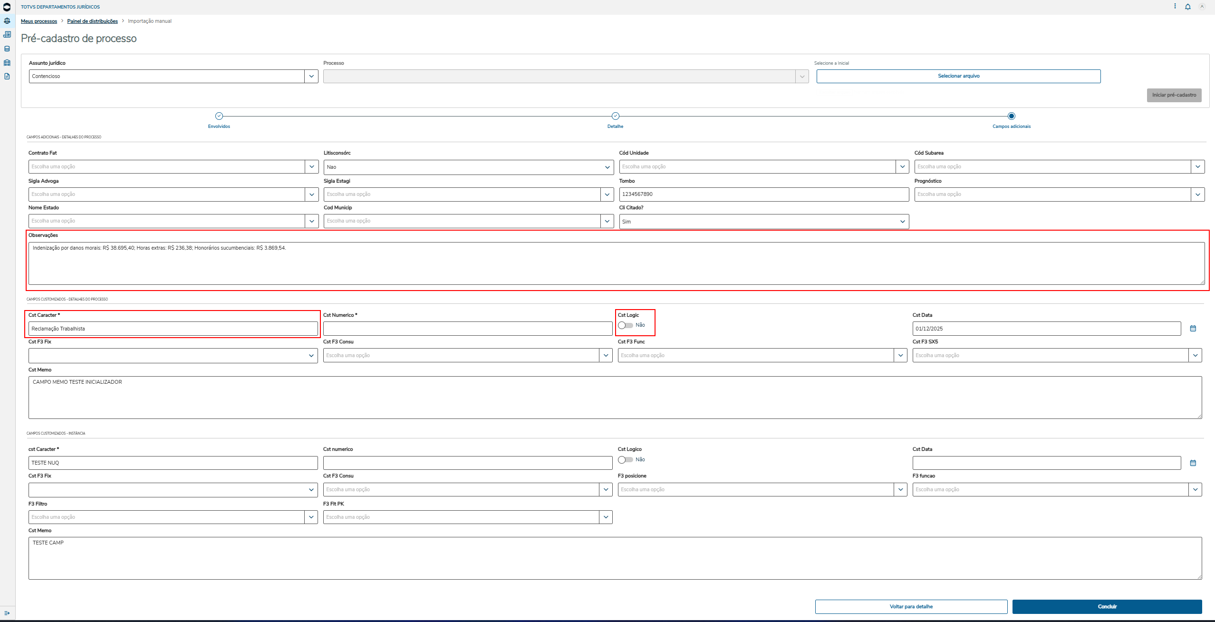The width and height of the screenshot is (1215, 622).
Task: Expand the Assunto jurídico Contencioso dropdown
Action: pos(311,76)
